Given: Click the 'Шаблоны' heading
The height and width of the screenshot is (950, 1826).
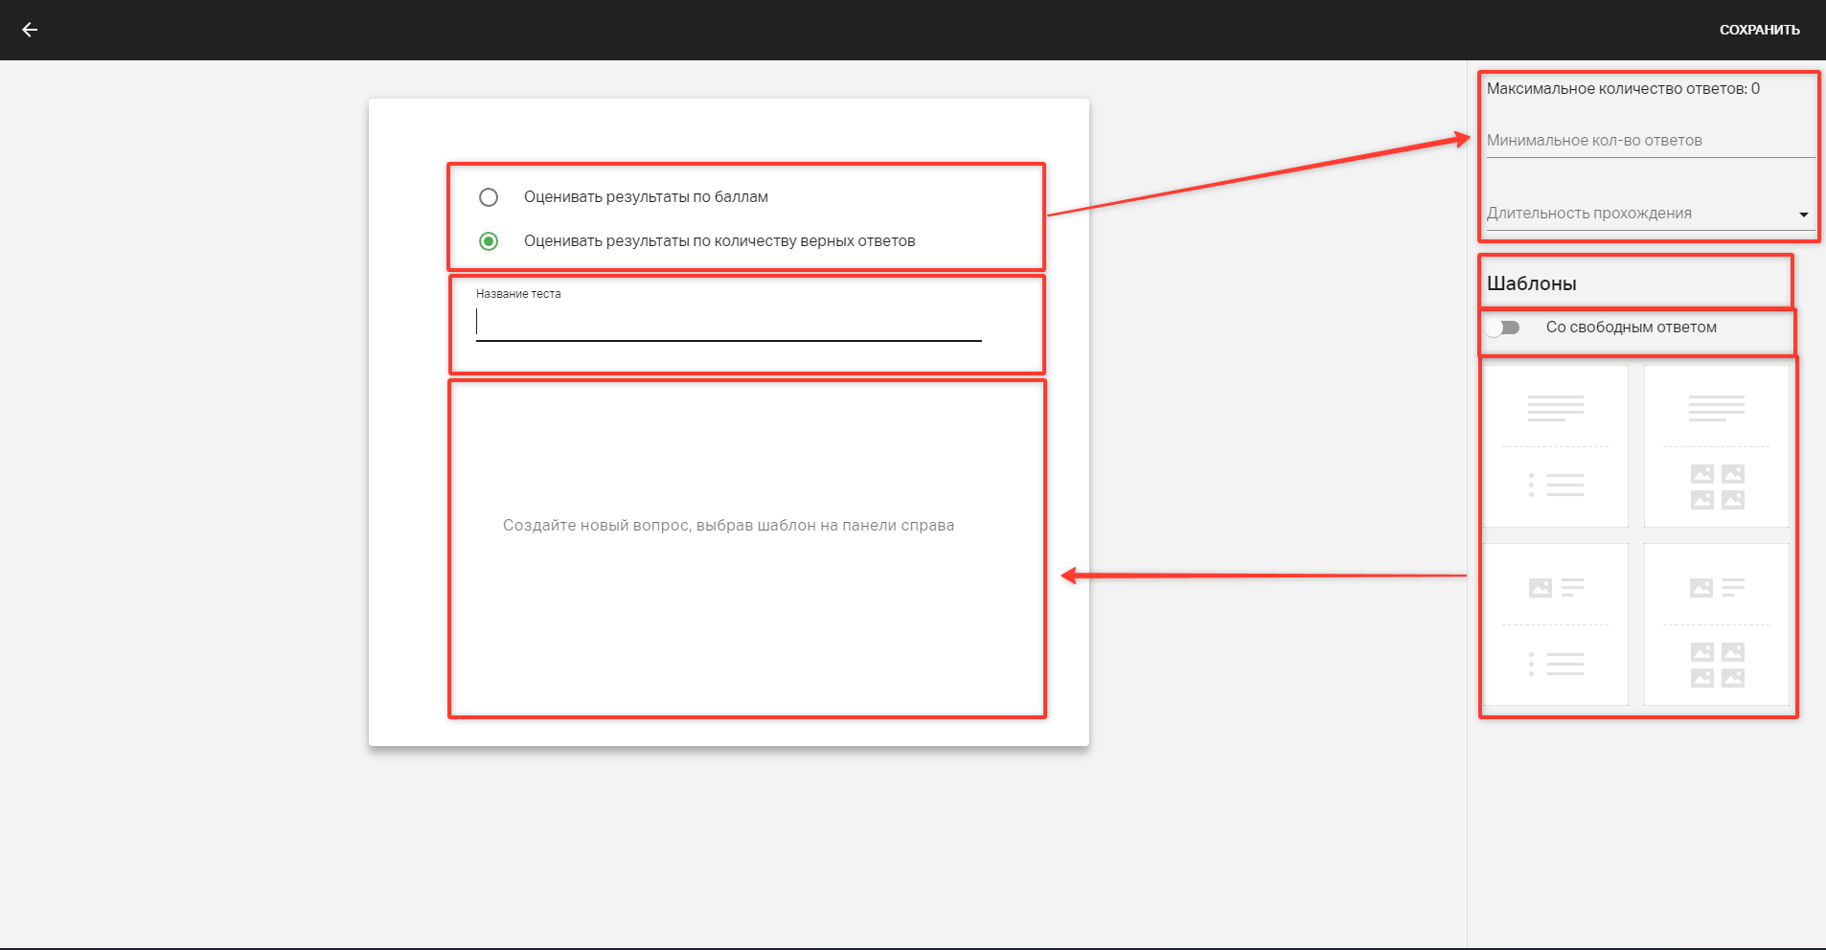Looking at the screenshot, I should (x=1531, y=283).
